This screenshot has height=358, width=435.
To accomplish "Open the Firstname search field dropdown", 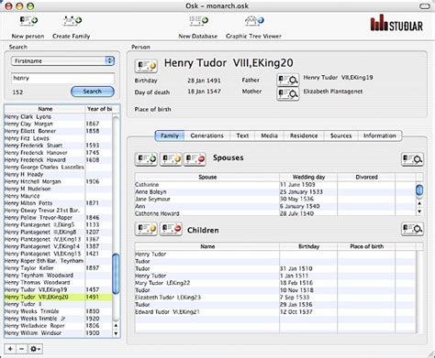I will tap(62, 61).
